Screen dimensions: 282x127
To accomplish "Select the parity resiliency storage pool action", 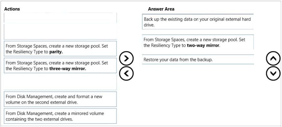I will (60, 49).
